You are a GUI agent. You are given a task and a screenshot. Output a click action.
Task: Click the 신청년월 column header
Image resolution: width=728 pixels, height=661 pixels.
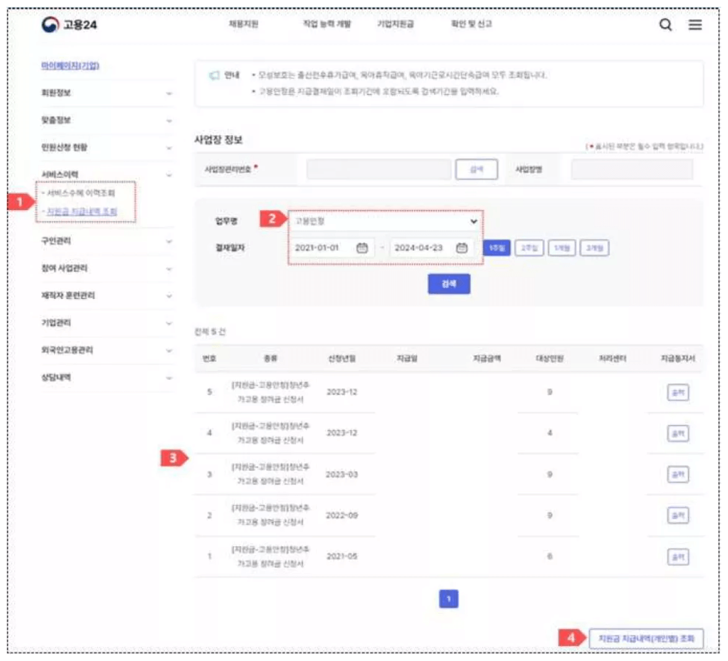click(x=342, y=358)
